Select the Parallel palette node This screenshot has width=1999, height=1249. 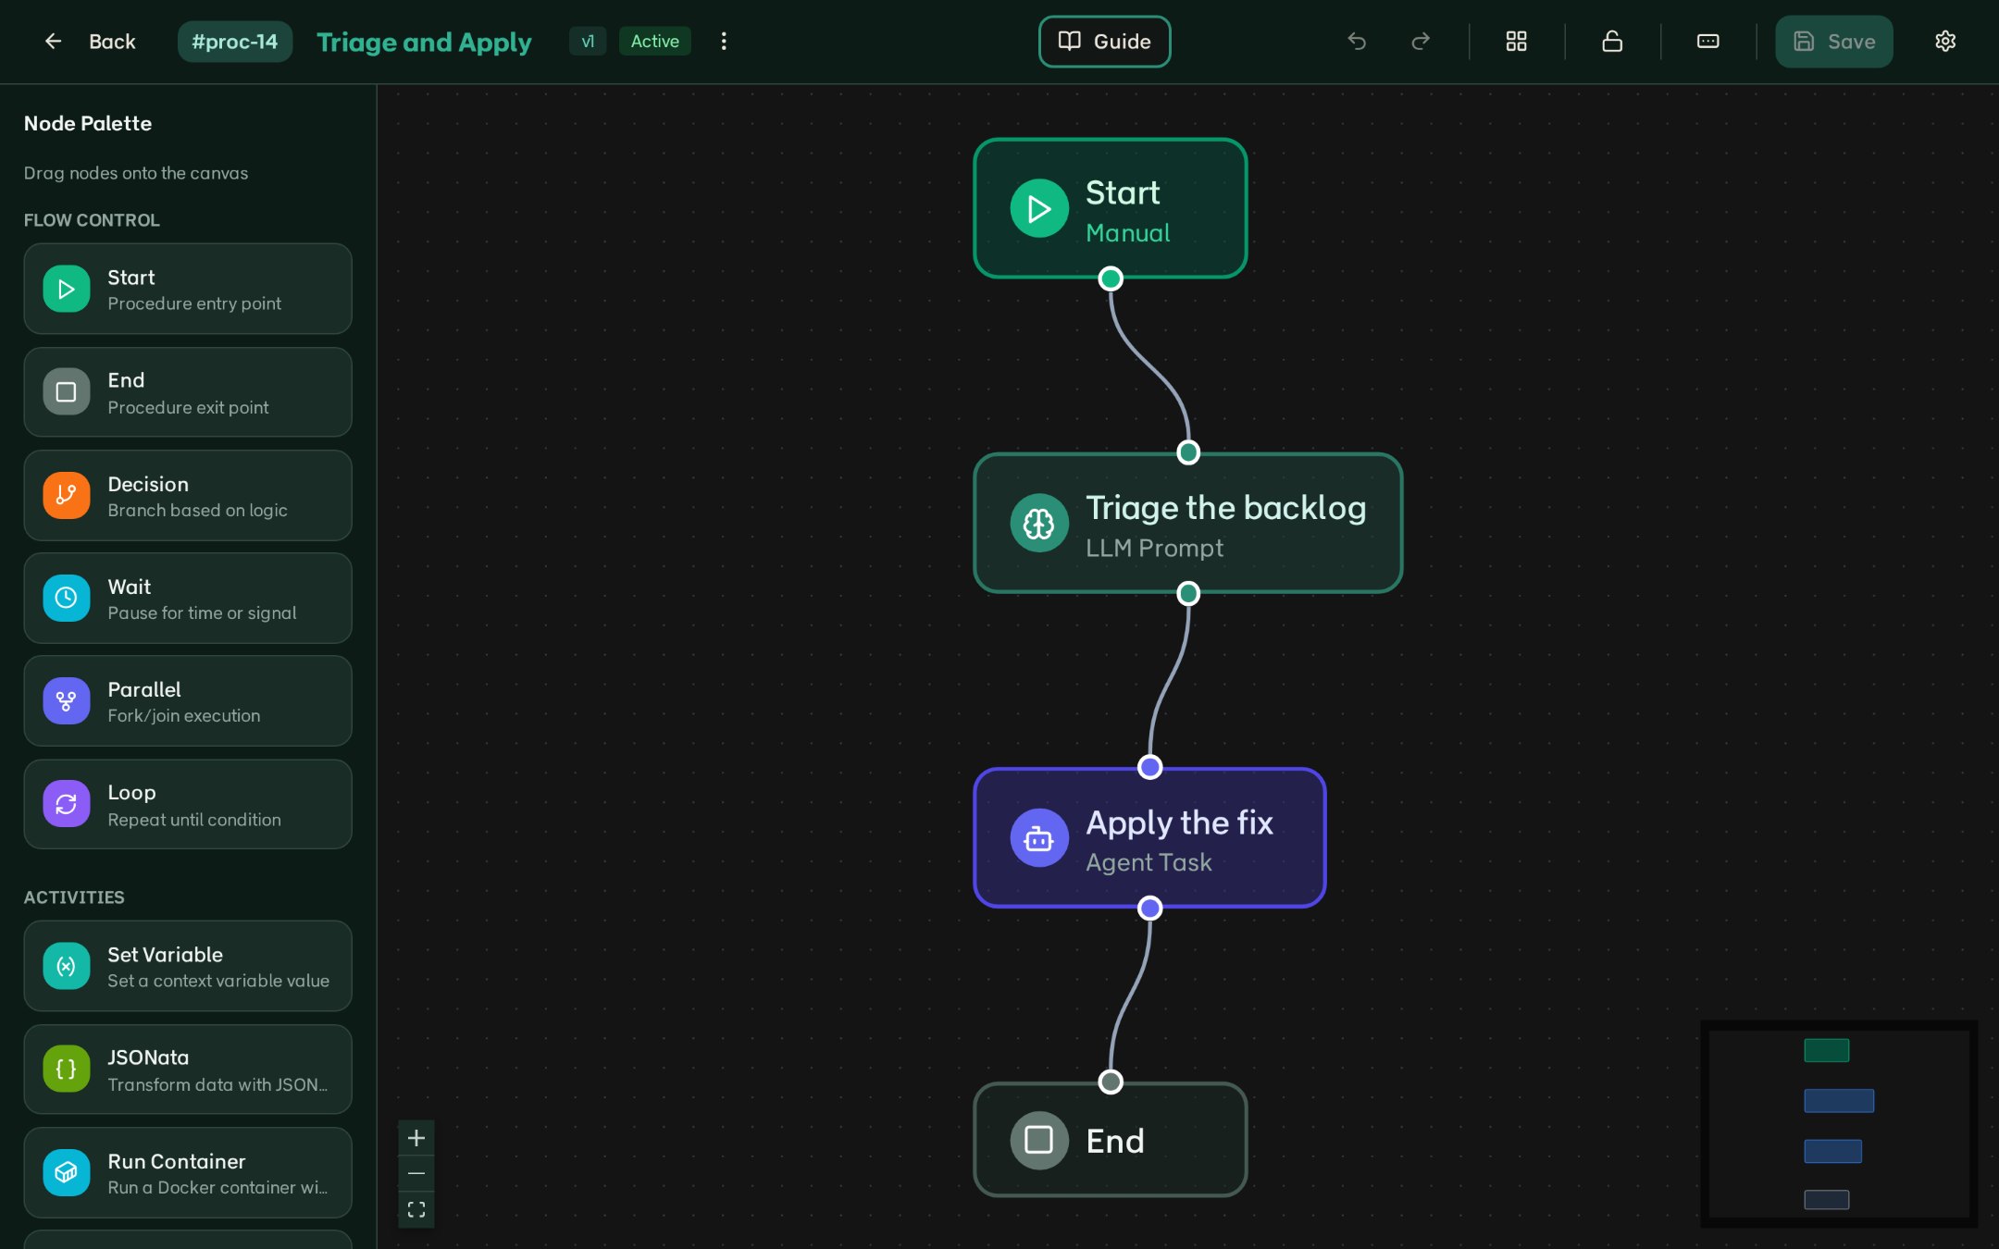coord(188,701)
